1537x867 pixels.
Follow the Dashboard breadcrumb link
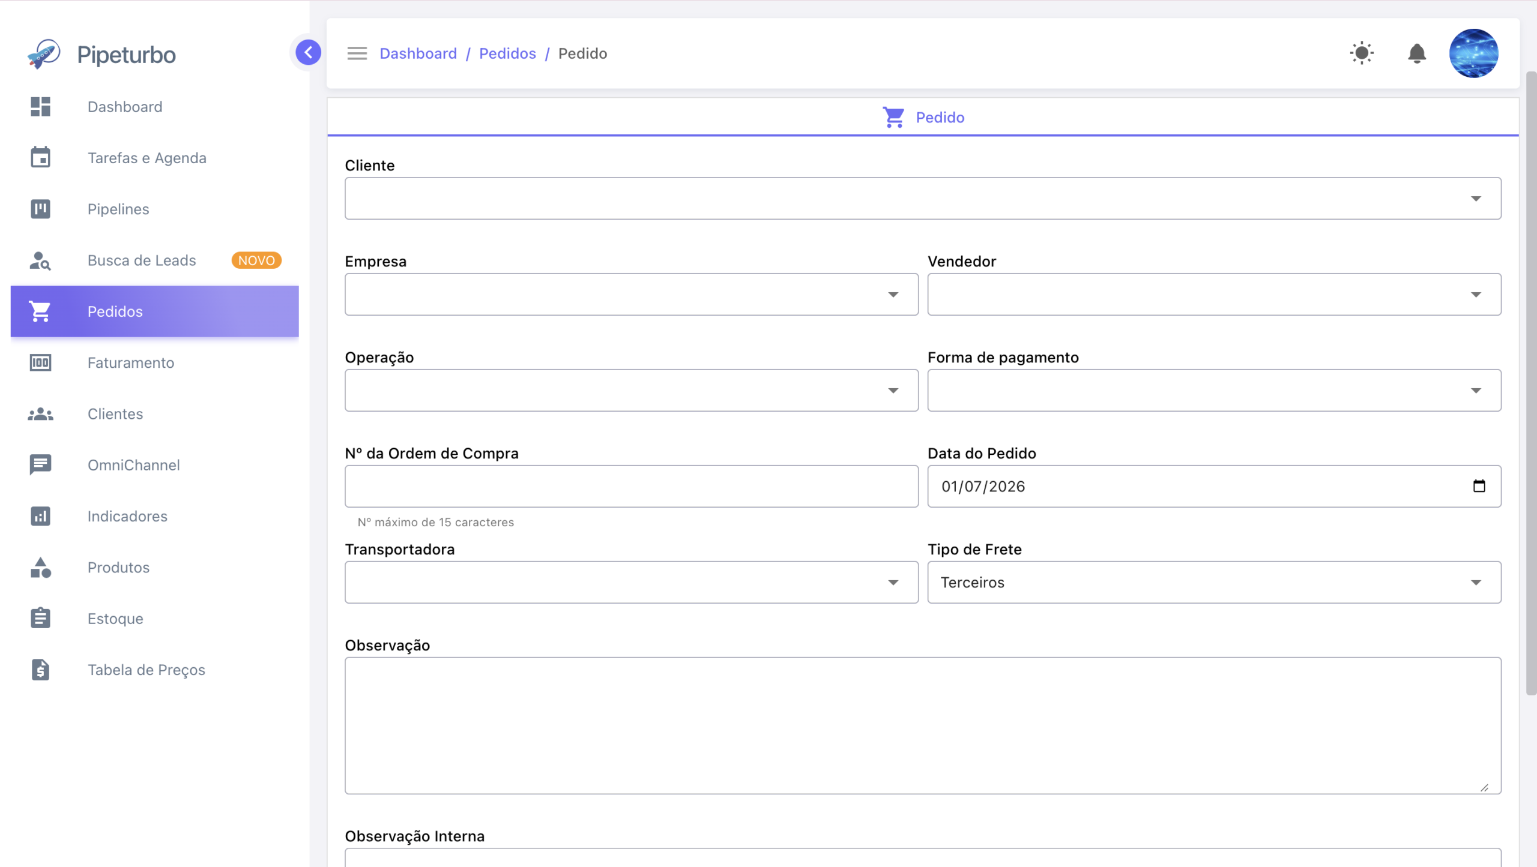(418, 53)
